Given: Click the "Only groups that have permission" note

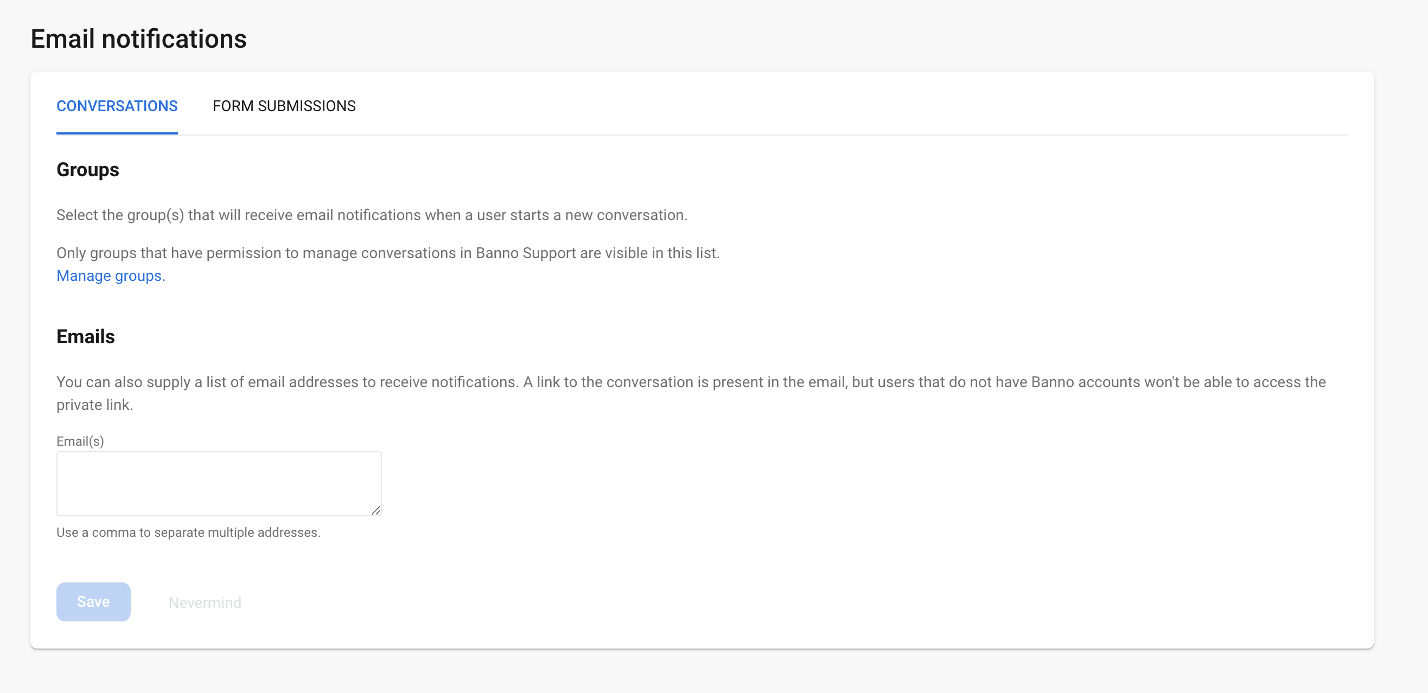Looking at the screenshot, I should (388, 253).
